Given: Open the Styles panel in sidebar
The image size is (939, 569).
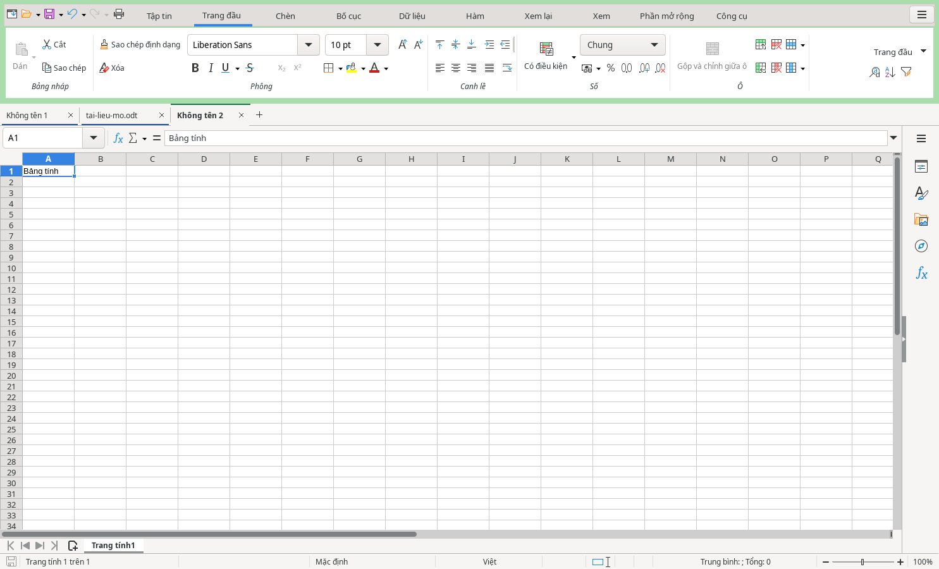Looking at the screenshot, I should pos(921,193).
